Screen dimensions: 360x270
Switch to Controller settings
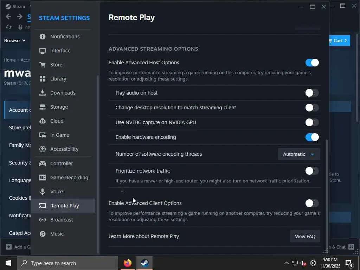(x=63, y=163)
